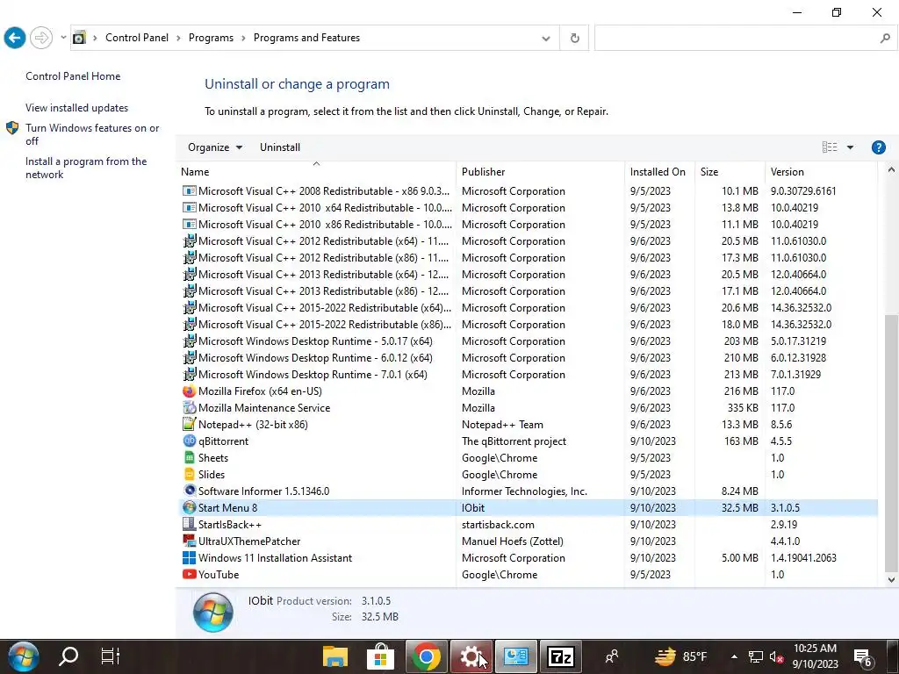Show hidden tray icons chevron
The height and width of the screenshot is (674, 899).
click(734, 656)
